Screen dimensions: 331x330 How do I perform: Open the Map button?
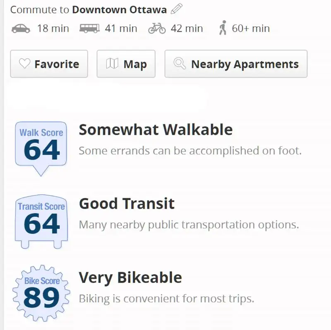coord(126,64)
